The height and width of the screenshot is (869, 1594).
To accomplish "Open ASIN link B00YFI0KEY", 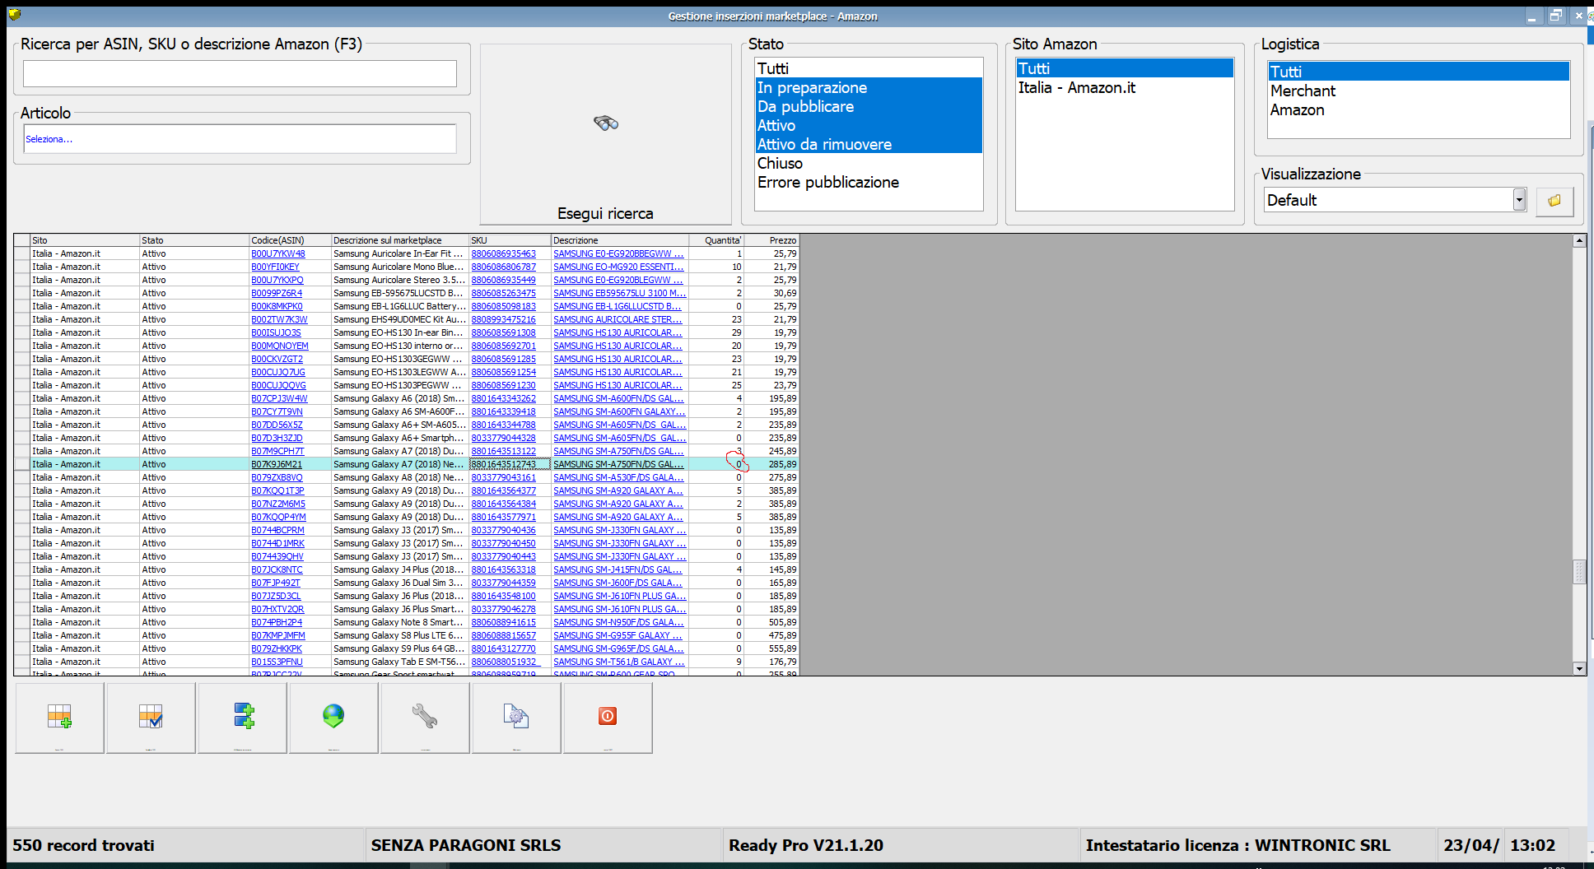I will point(275,267).
